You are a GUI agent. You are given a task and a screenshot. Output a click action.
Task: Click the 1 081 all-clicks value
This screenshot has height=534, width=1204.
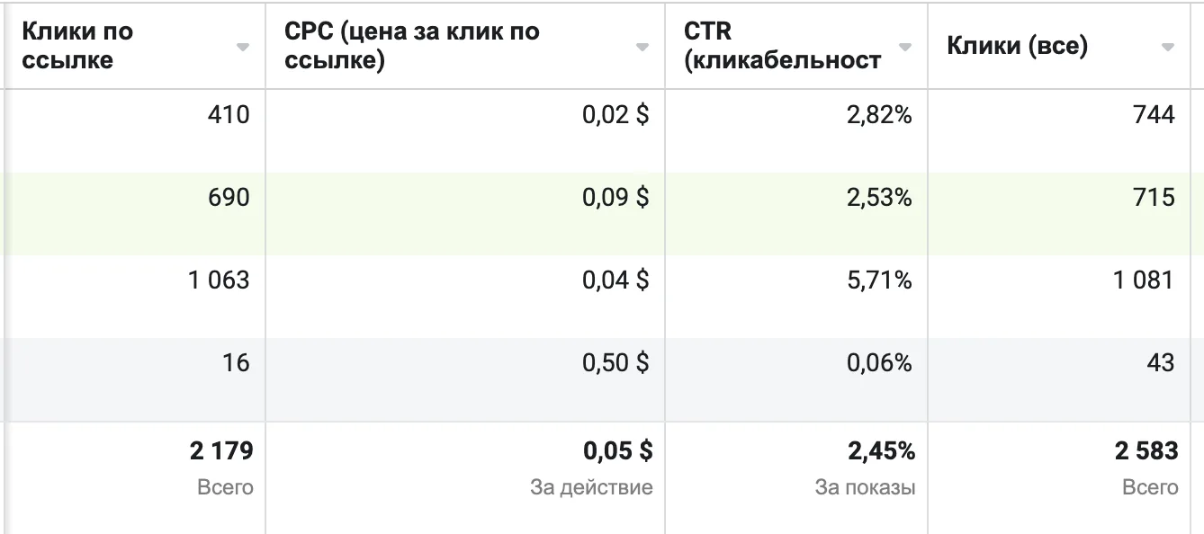1144,280
